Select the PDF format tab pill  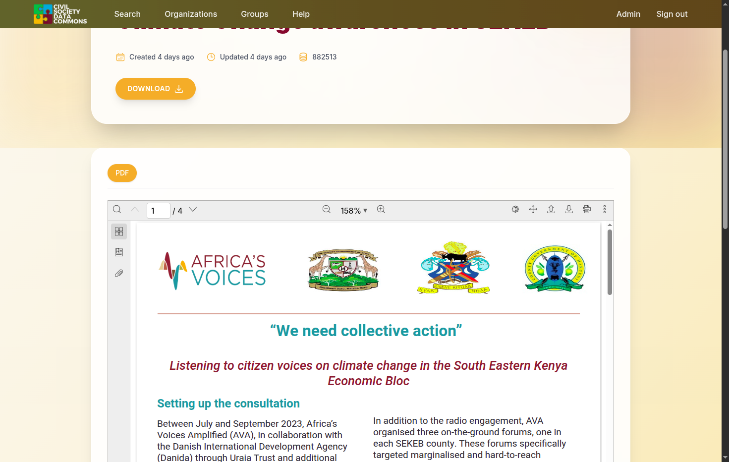[x=122, y=173]
